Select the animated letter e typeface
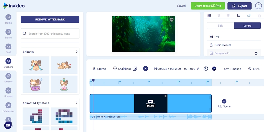 click(64, 116)
